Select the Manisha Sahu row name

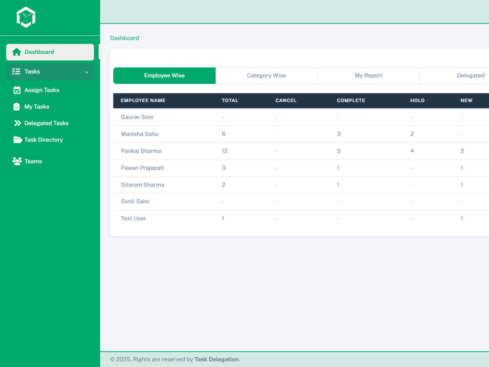click(140, 134)
